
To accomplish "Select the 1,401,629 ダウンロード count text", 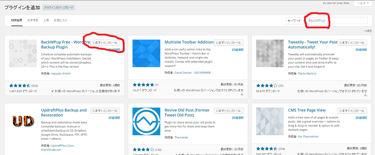I will pyautogui.click(x=23, y=91).
